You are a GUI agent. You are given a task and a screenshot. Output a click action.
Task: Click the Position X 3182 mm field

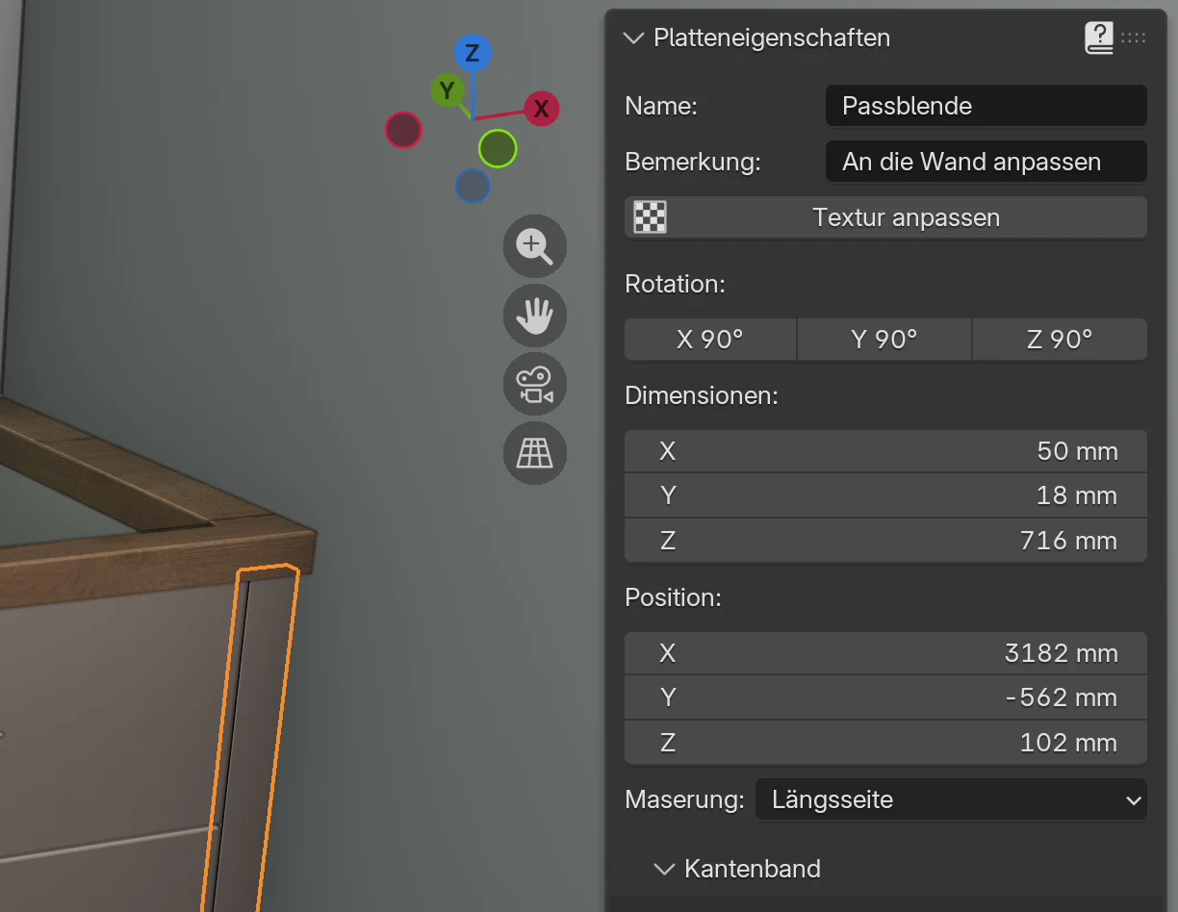point(885,653)
